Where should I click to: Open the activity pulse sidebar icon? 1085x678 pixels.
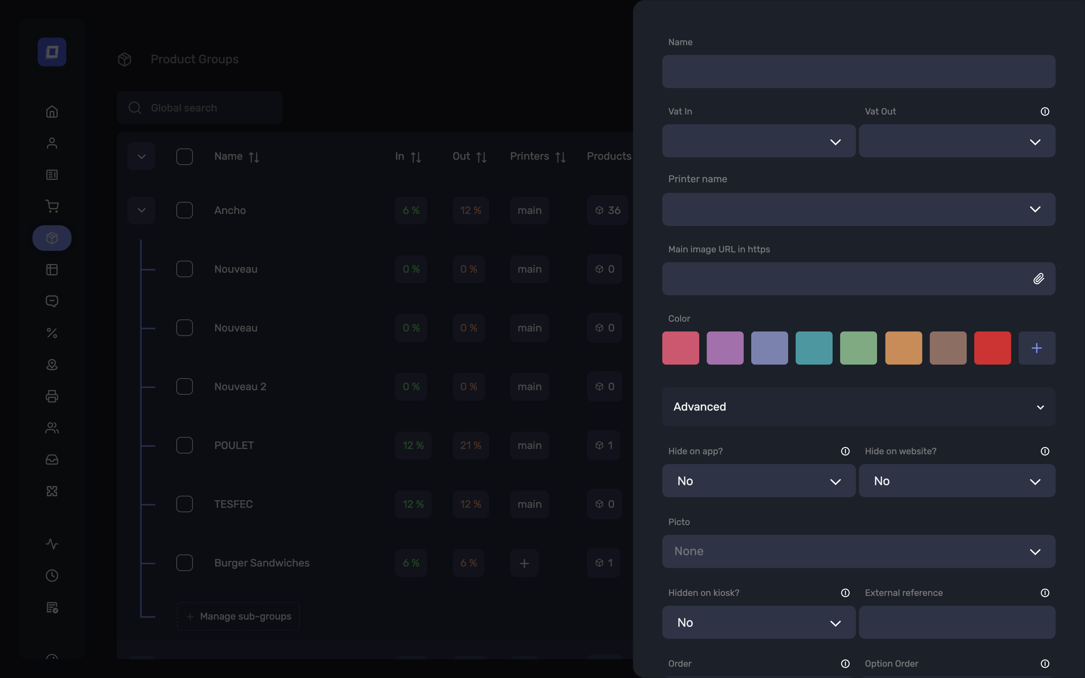click(52, 544)
